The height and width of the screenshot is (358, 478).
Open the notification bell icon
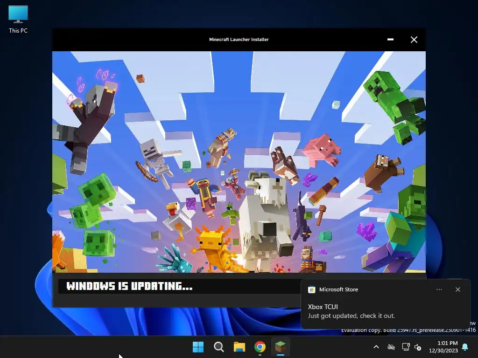point(465,347)
